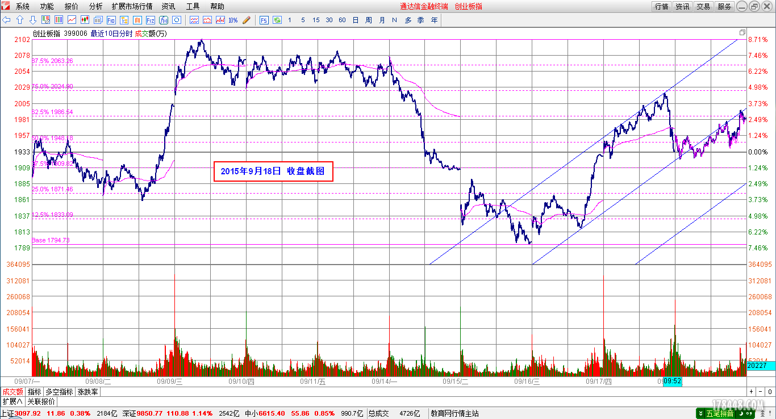
Task: Switch to the 多空指标 tab
Action: [x=60, y=392]
